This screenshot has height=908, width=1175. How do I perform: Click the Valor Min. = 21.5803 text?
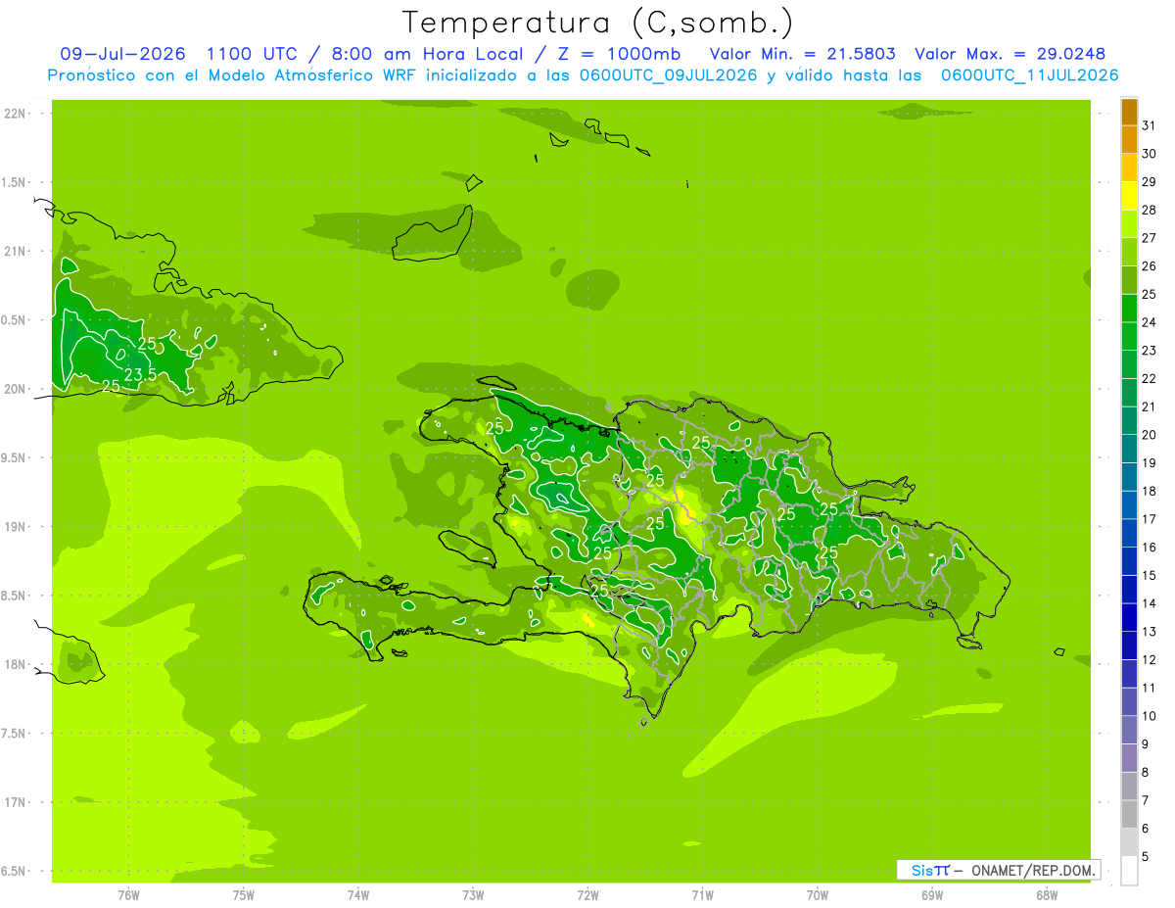(802, 54)
